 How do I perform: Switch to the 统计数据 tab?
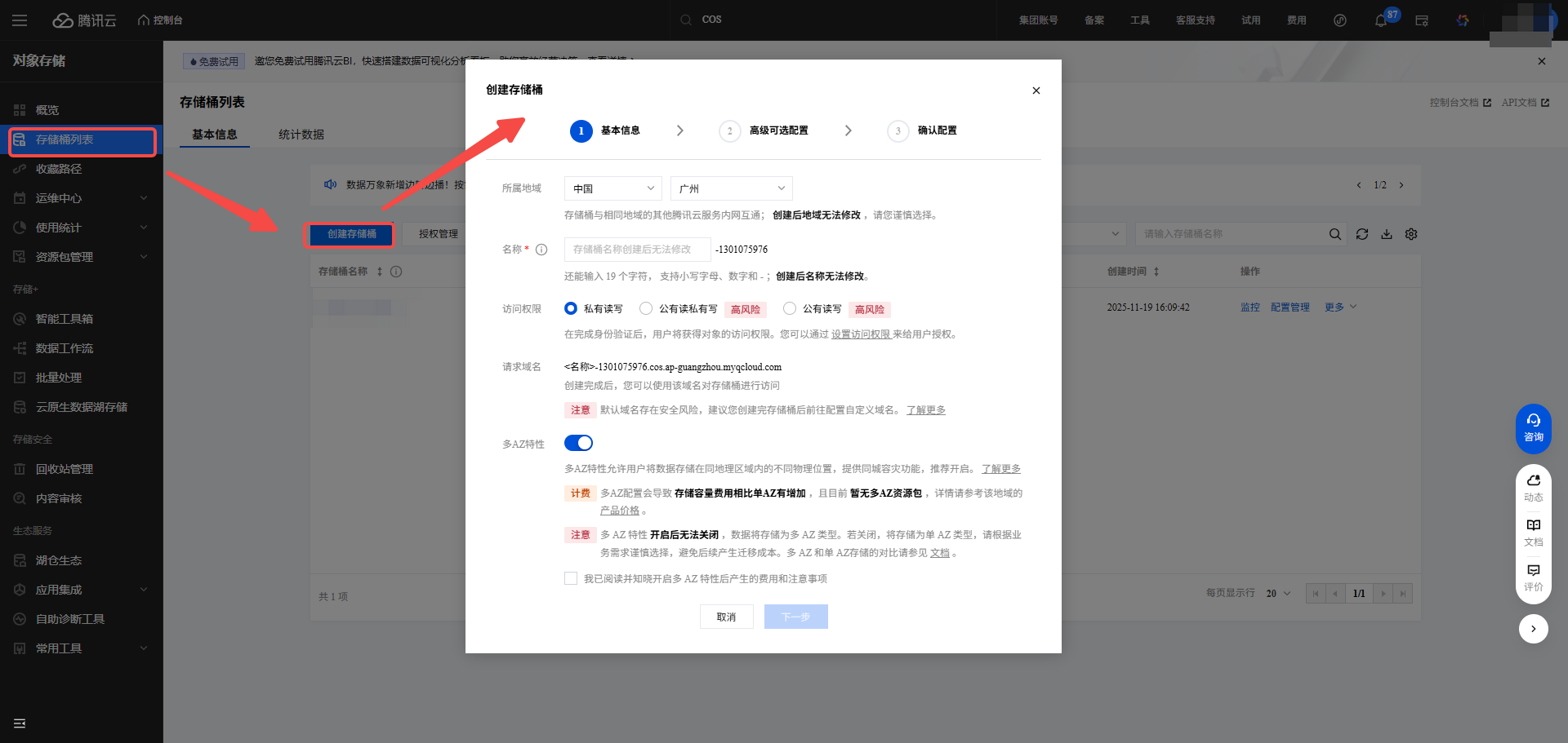click(300, 134)
